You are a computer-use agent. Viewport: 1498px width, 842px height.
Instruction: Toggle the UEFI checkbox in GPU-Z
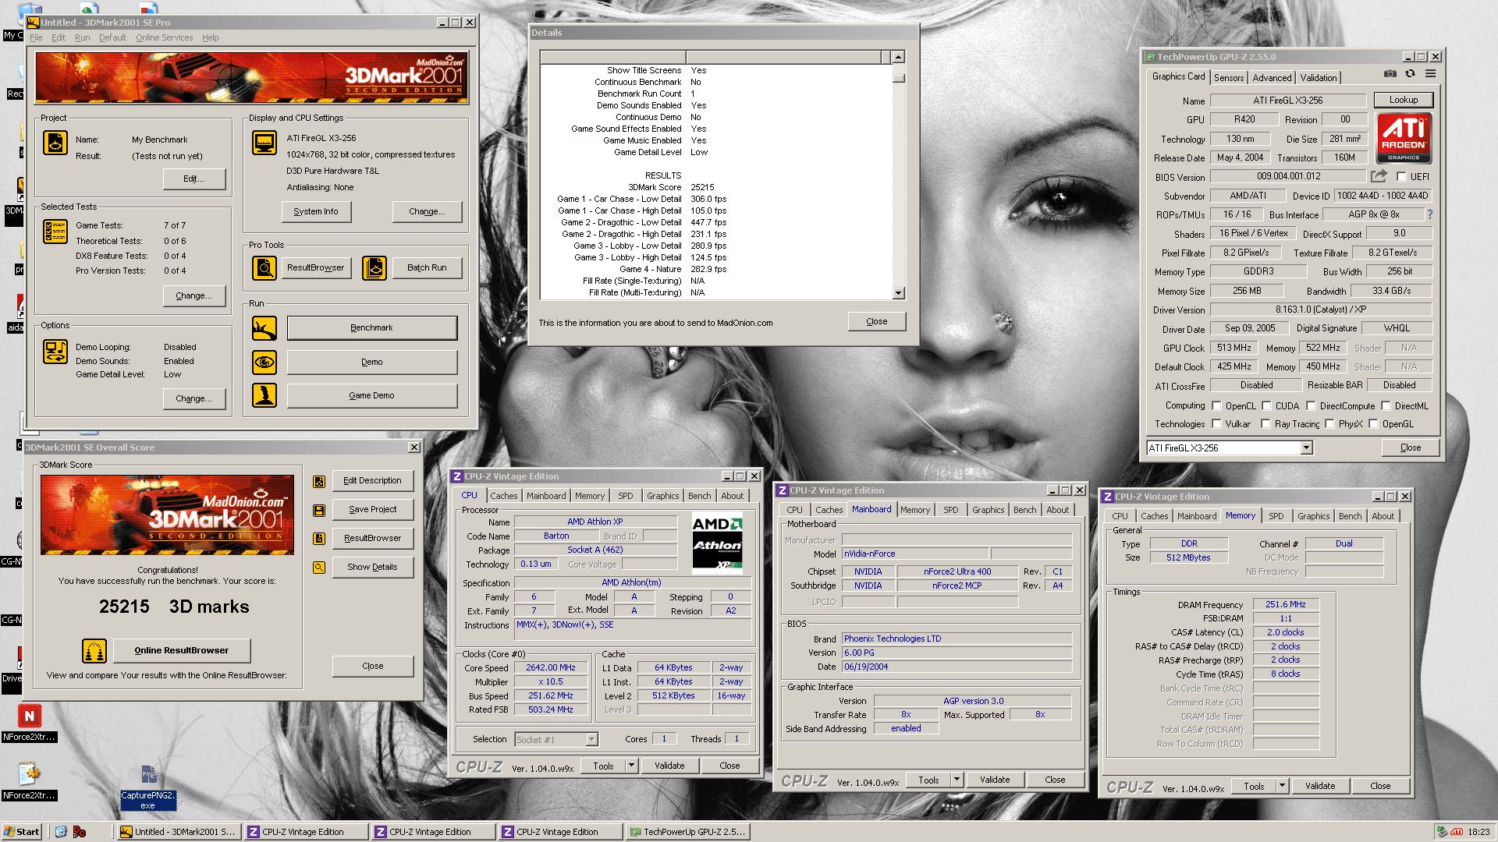(x=1401, y=177)
